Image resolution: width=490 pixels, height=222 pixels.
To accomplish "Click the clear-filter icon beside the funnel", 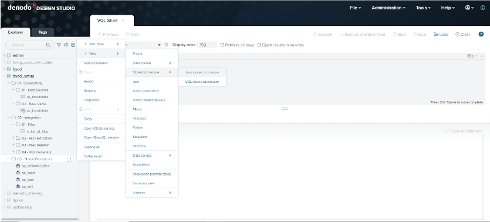I will 66,45.
